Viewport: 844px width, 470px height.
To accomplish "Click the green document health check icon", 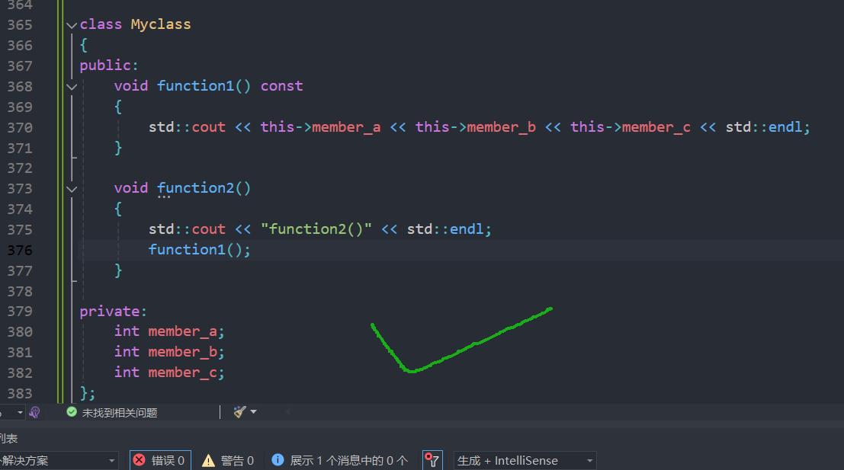I will pos(71,411).
